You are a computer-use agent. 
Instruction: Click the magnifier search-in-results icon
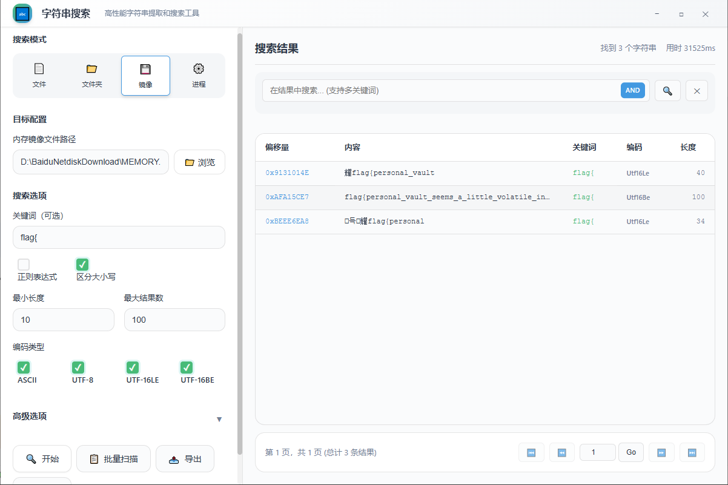pos(667,91)
